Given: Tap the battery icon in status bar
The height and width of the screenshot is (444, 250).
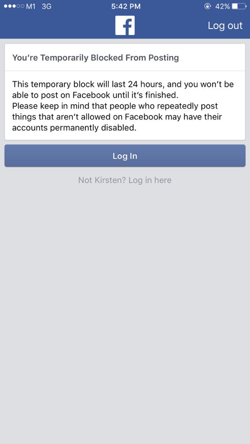Looking at the screenshot, I should pos(239,7).
